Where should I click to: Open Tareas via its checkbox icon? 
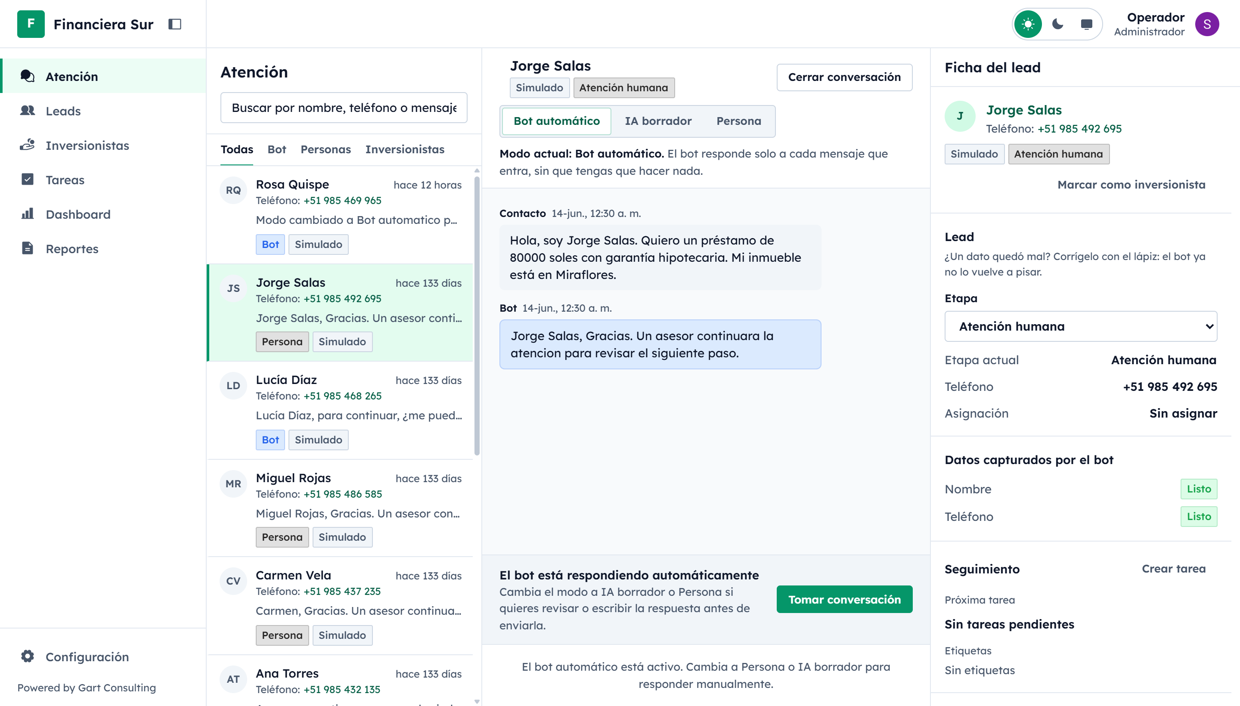(28, 180)
